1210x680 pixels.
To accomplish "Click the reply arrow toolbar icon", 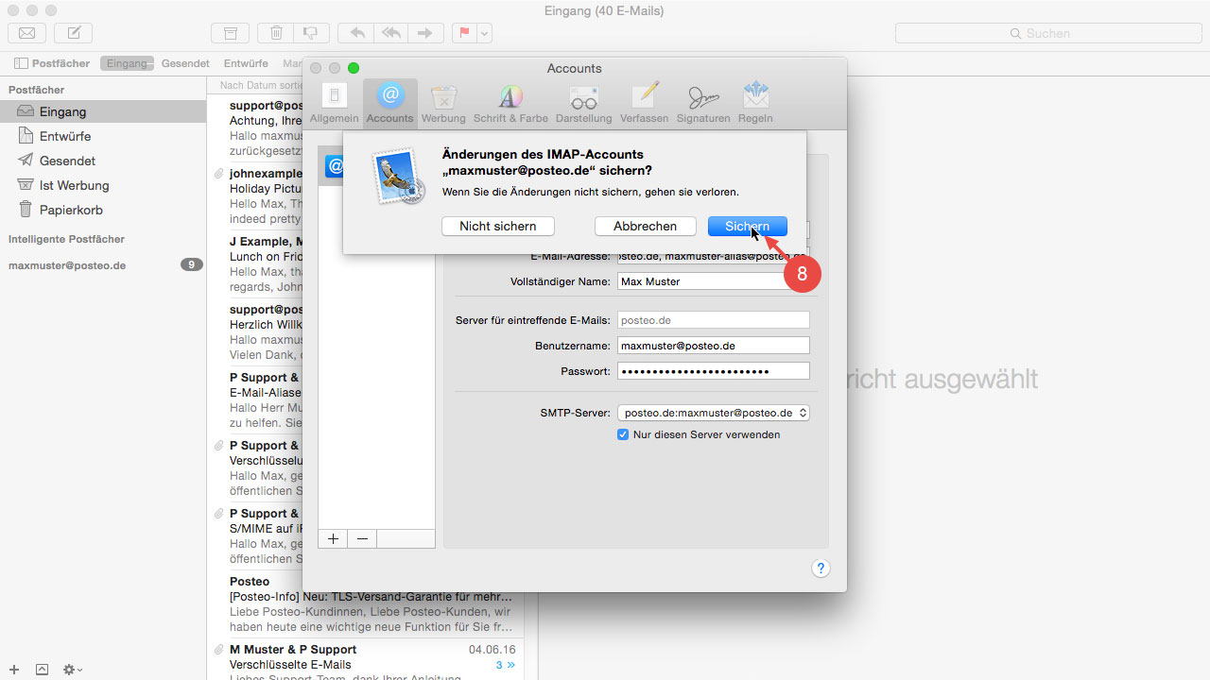I will point(356,33).
